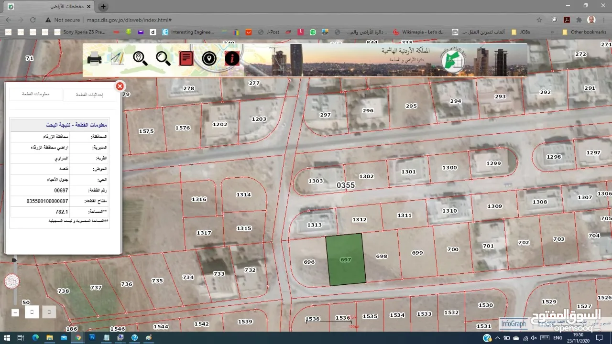This screenshot has width=612, height=344.
Task: Click the address bar URL maps.dls.gov.jo
Action: (129, 20)
